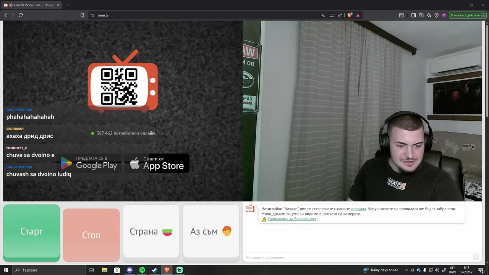Open Task View on the taskbar

coord(92,270)
